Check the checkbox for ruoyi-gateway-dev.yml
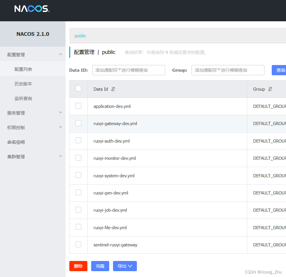Viewport: 286px width, 277px height. tap(78, 123)
